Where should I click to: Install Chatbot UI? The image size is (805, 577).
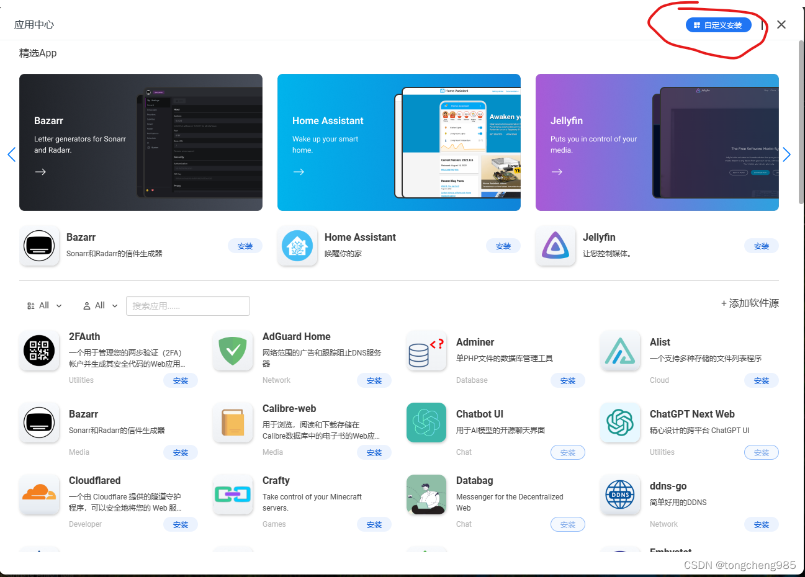point(568,453)
